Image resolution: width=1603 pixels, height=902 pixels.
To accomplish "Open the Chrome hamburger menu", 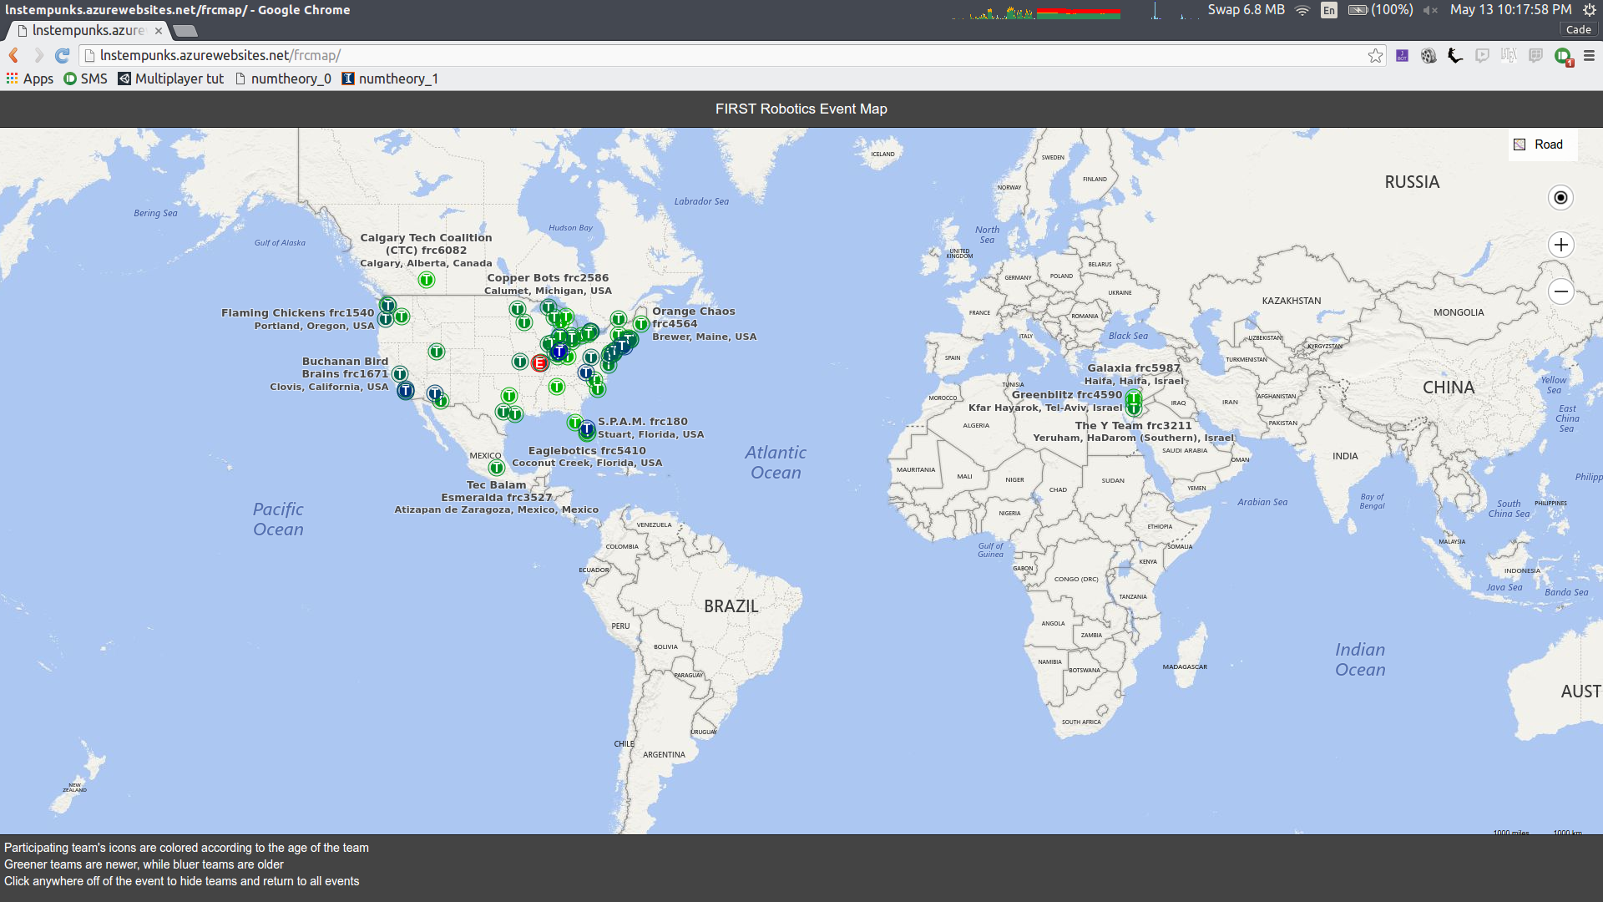I will point(1589,55).
